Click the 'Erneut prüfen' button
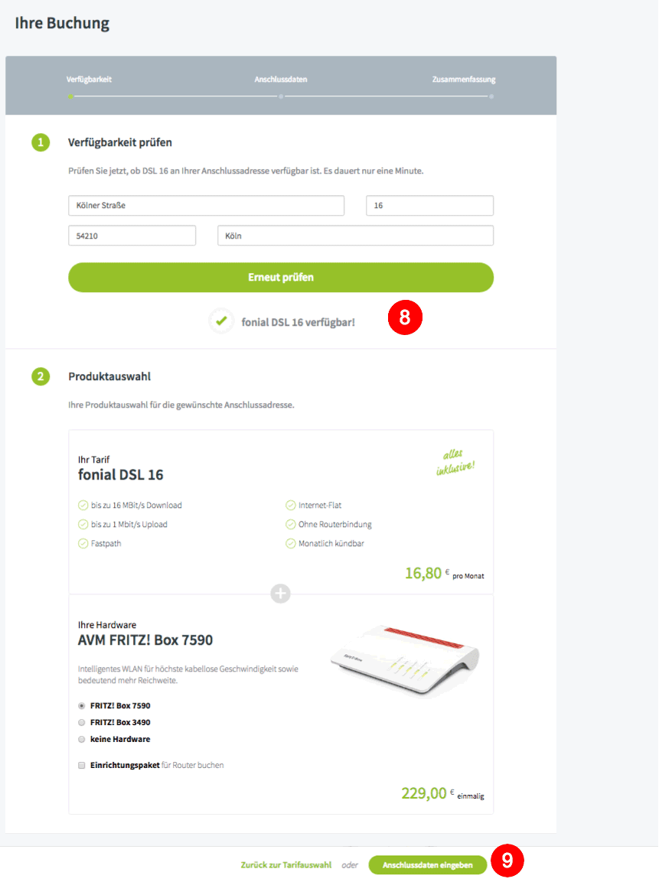Screen dimensions: 659x882 point(281,278)
